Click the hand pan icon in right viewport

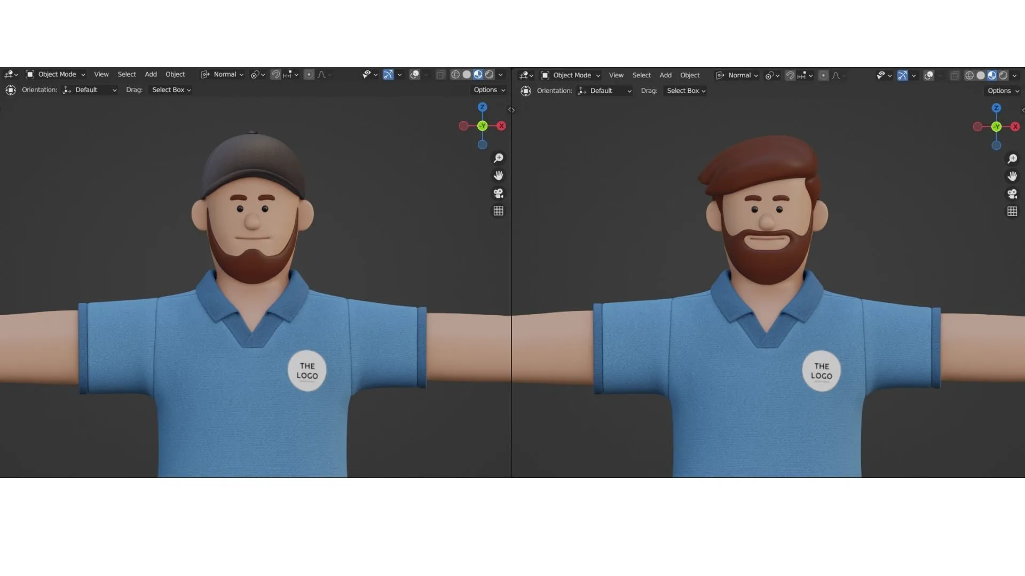(x=1012, y=176)
